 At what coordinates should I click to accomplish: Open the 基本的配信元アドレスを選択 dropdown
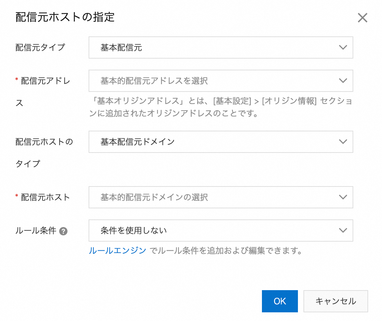point(215,81)
